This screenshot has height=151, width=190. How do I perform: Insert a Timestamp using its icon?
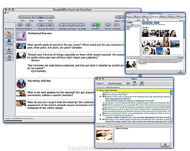tap(116, 25)
